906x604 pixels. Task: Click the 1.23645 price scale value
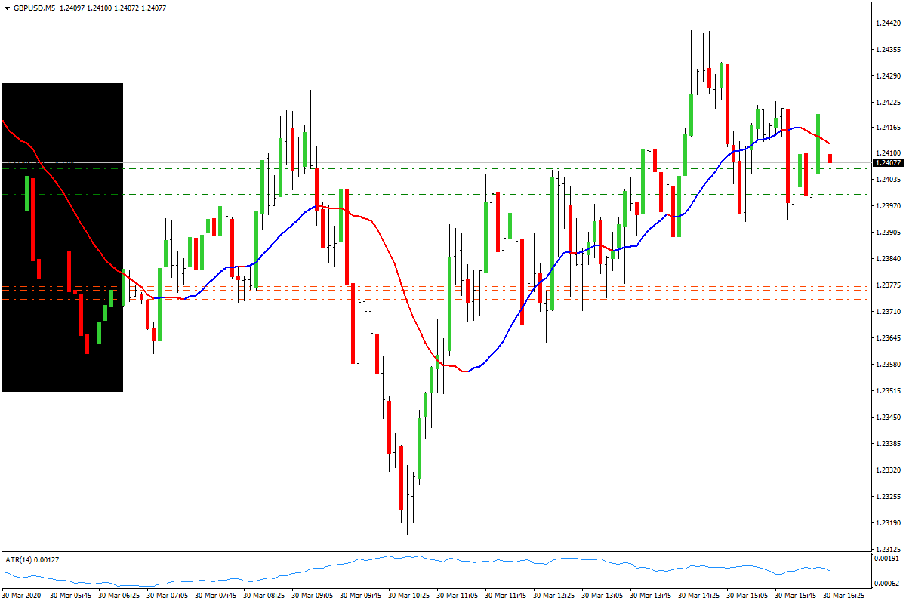coord(889,338)
